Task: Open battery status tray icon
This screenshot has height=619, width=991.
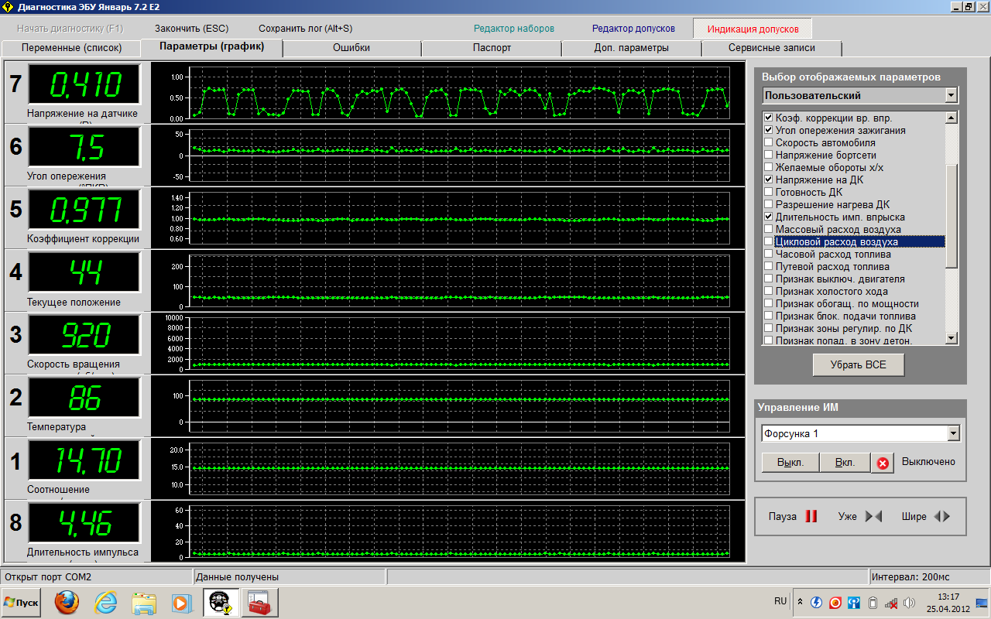Action: point(873,602)
